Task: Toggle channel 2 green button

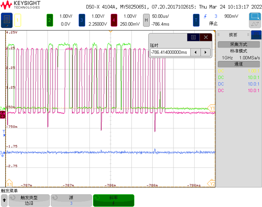Action: coord(50,20)
